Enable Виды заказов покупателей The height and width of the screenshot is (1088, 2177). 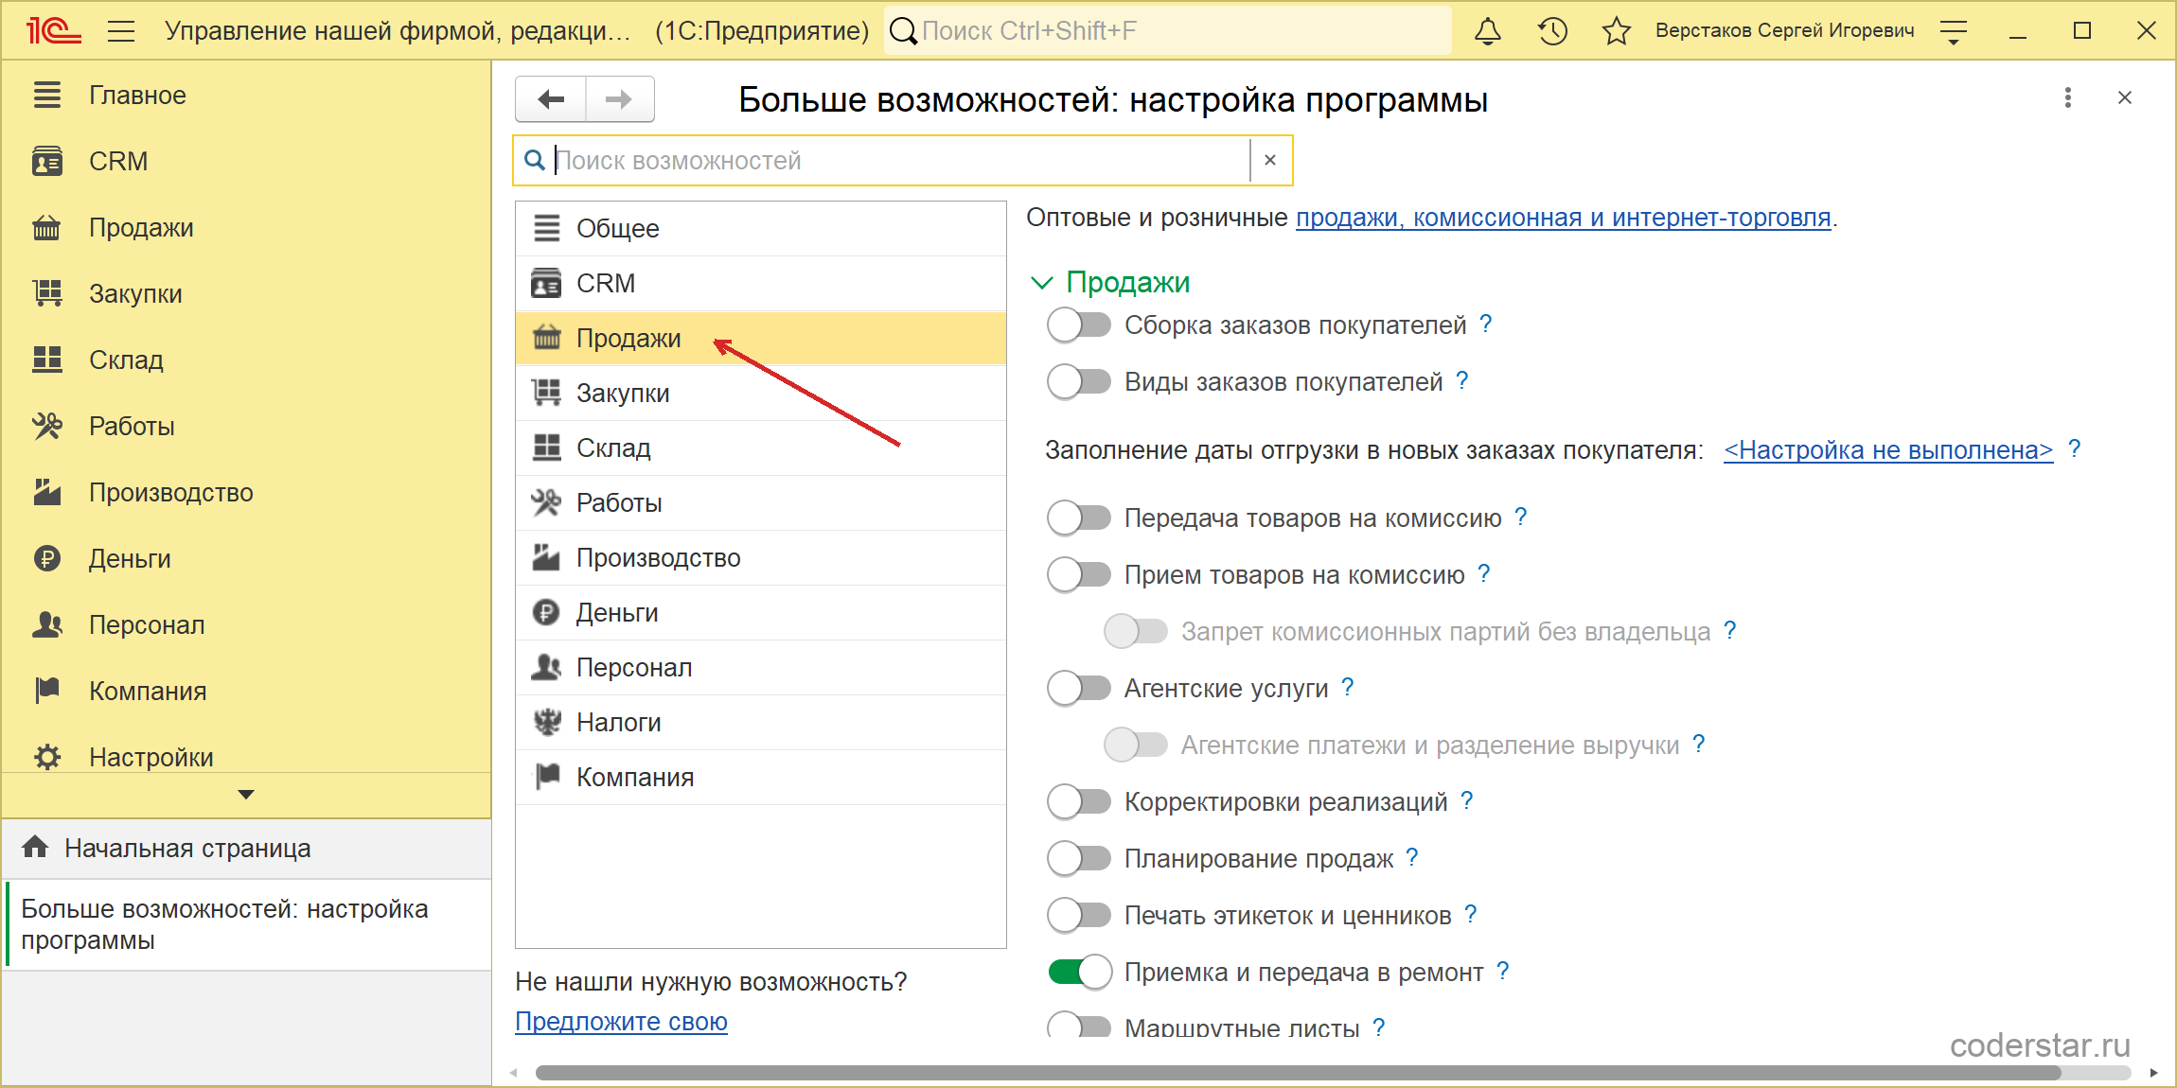(x=1079, y=382)
